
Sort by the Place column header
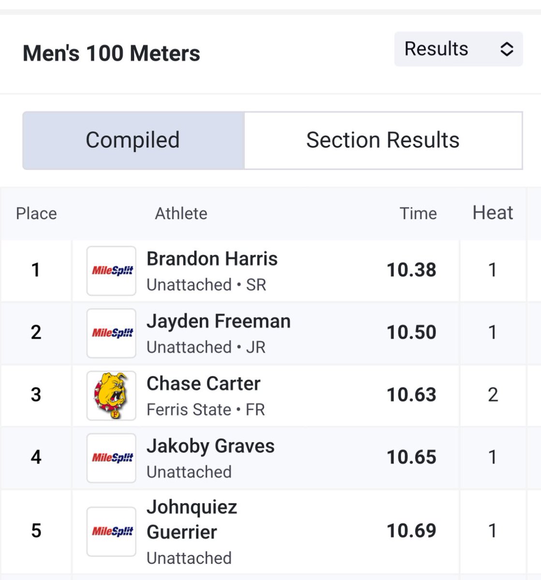(x=36, y=213)
